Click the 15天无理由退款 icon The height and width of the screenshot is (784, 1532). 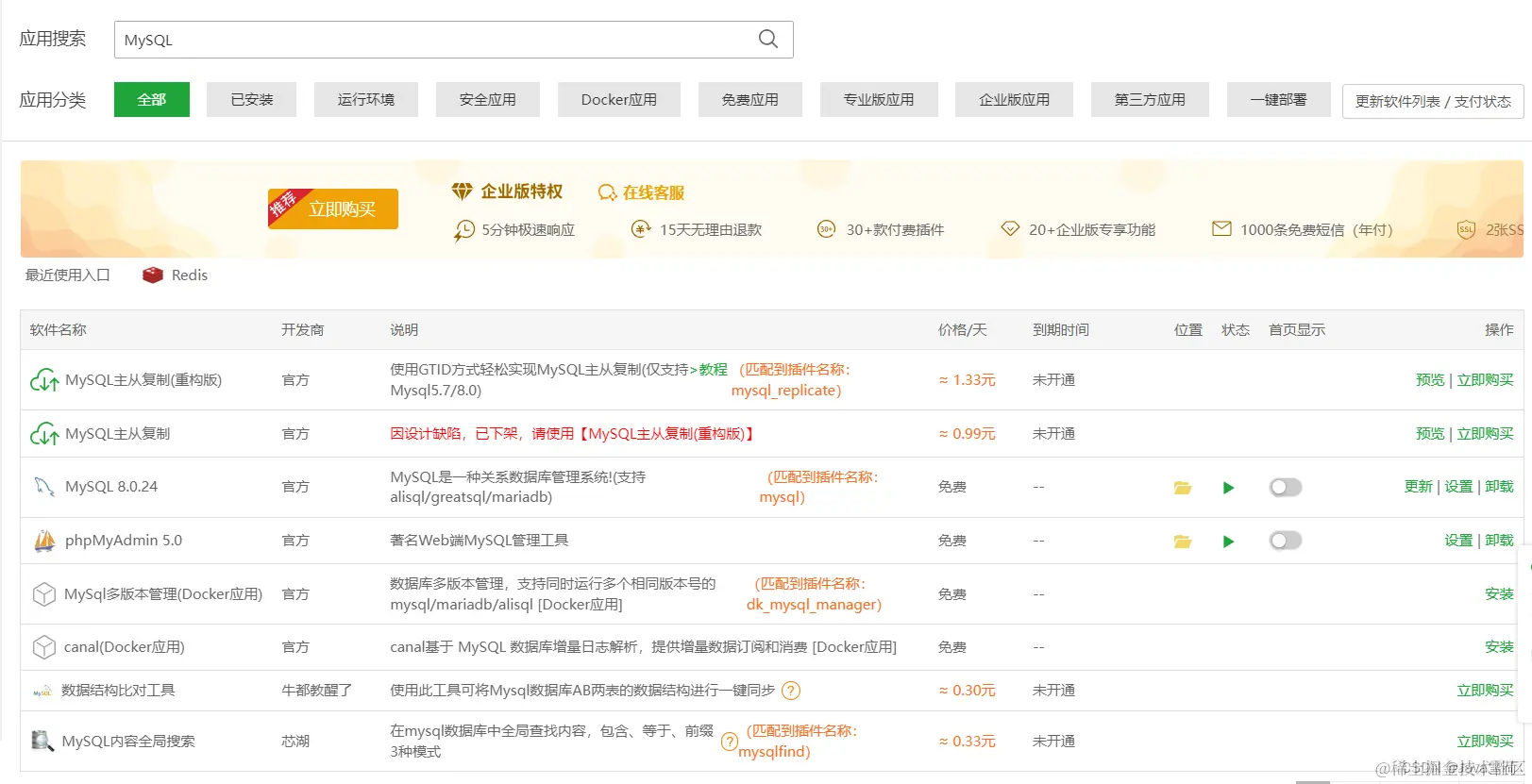(x=641, y=228)
